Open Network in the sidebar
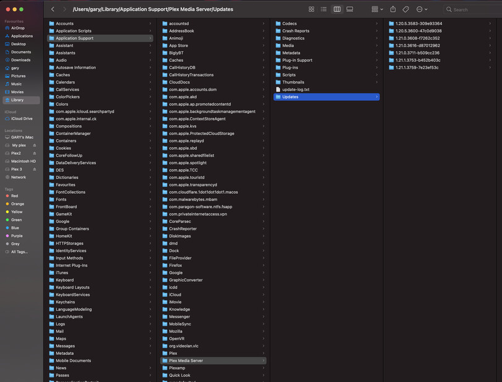This screenshot has height=382, width=502. point(21,178)
